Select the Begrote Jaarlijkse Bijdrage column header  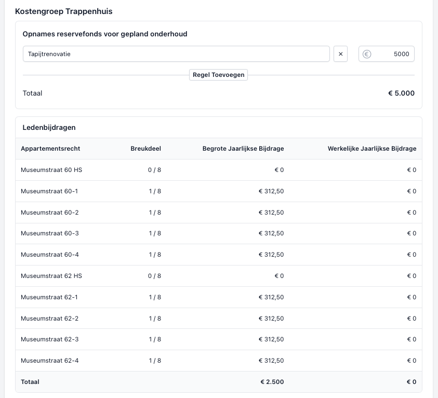point(243,149)
